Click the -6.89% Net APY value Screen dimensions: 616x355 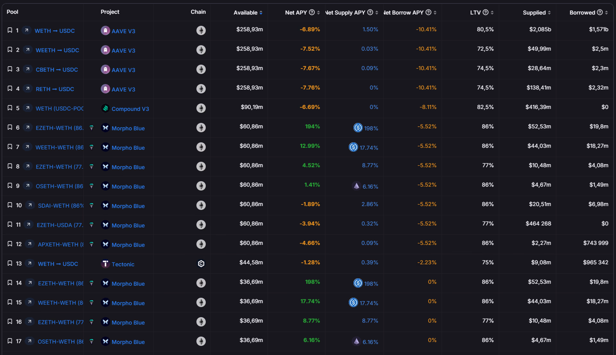[x=310, y=29]
